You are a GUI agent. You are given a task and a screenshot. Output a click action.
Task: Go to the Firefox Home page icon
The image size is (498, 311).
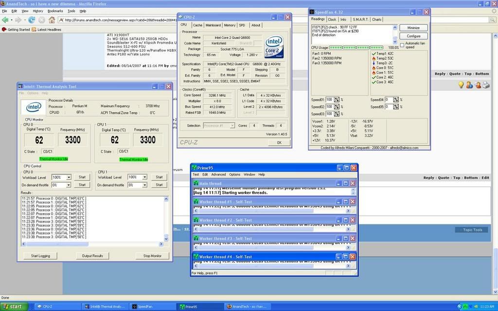coord(52,20)
